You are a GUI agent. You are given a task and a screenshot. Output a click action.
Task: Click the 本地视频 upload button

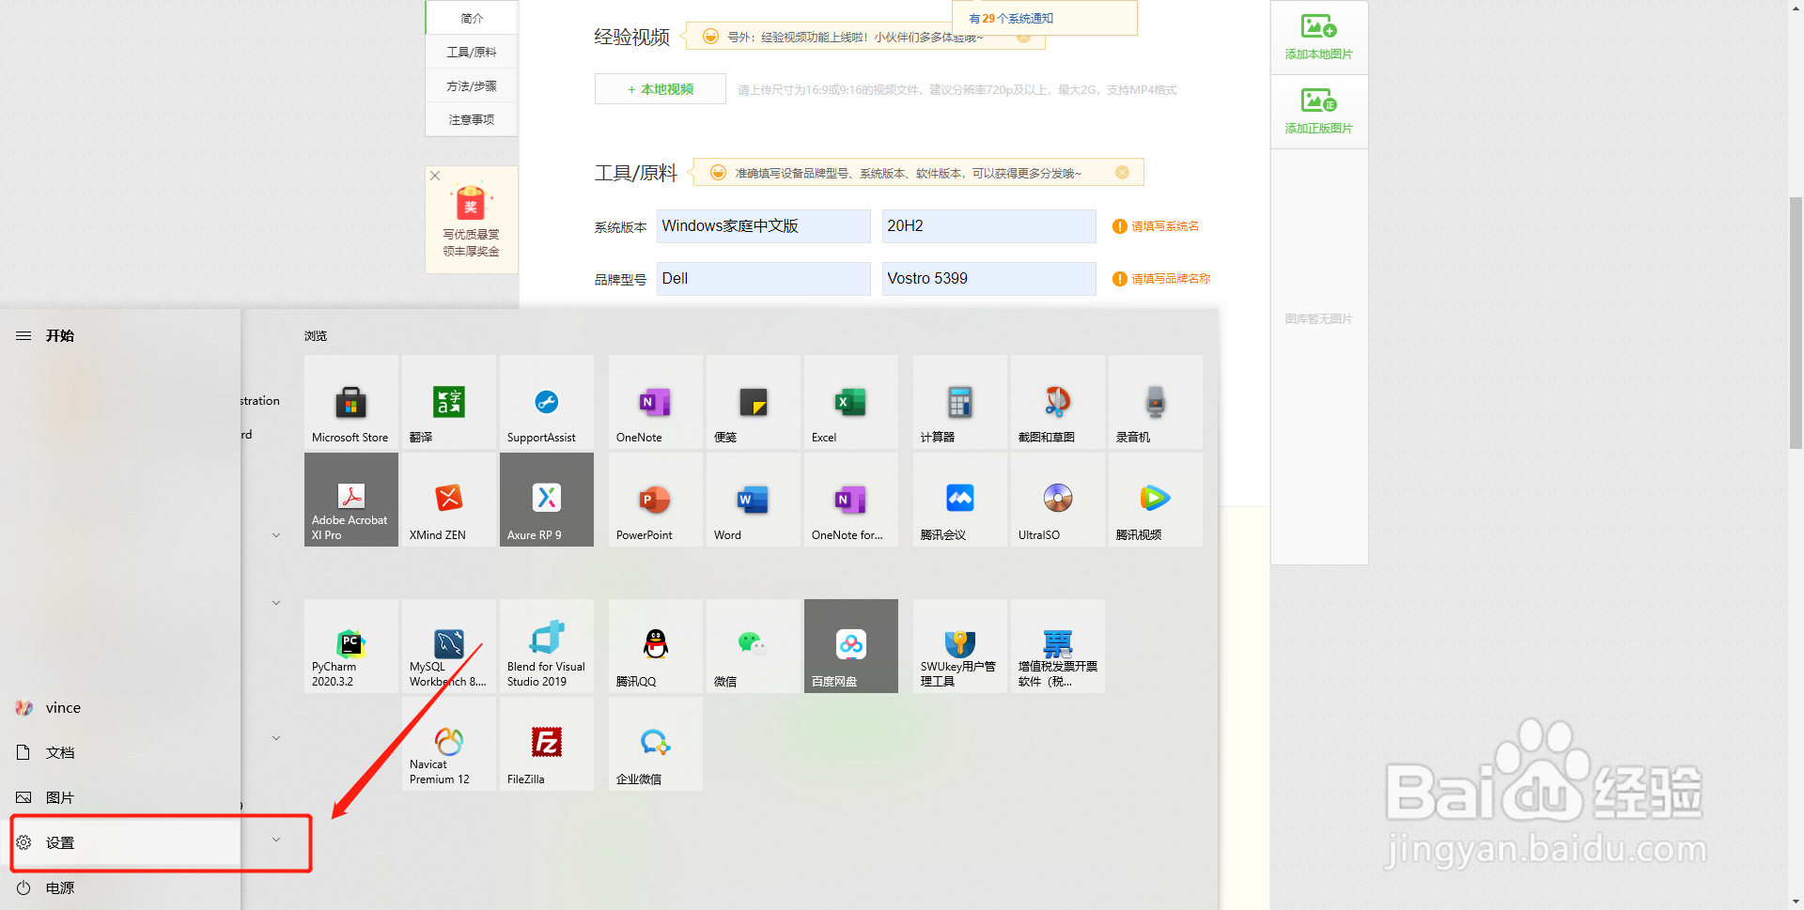[660, 88]
